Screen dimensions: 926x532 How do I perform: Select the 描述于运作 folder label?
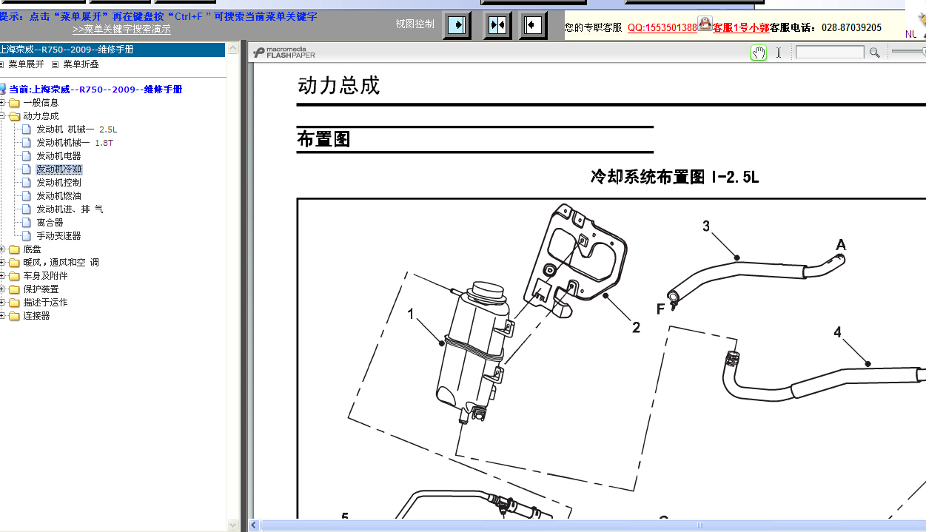pos(45,303)
